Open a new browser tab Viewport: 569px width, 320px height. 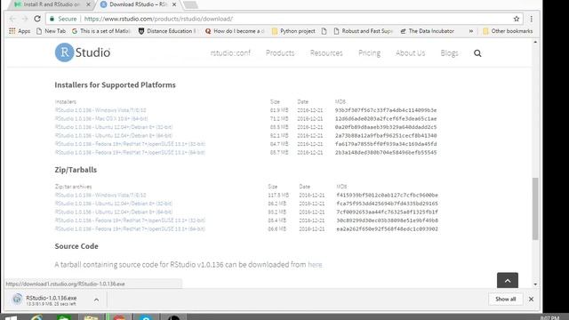pyautogui.click(x=190, y=4)
